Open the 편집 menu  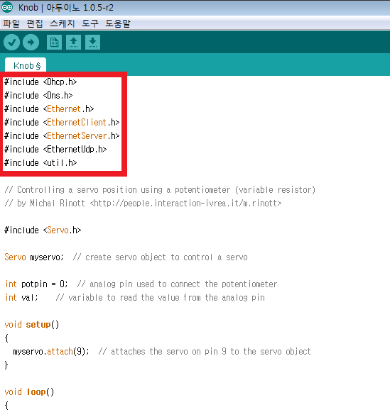point(35,23)
